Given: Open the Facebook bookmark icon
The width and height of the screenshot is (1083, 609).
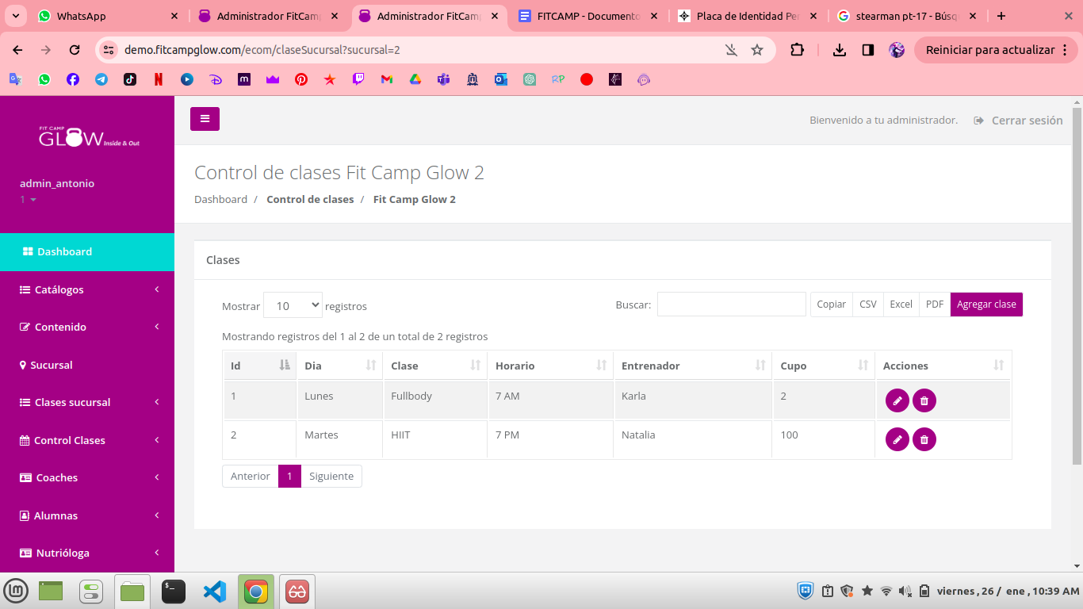Looking at the screenshot, I should (x=73, y=79).
